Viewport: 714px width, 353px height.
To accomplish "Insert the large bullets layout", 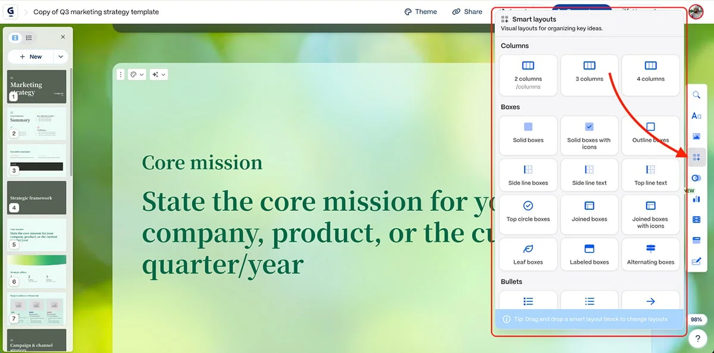I will coord(528,301).
